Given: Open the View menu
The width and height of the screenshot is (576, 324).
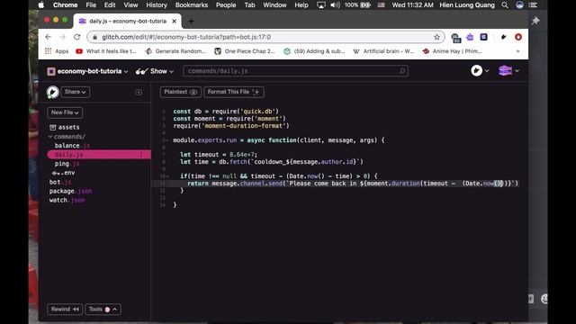Looking at the screenshot, I should [x=130, y=5].
